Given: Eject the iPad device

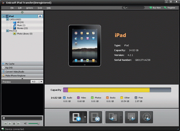Looking at the screenshot, I should tap(40, 16).
